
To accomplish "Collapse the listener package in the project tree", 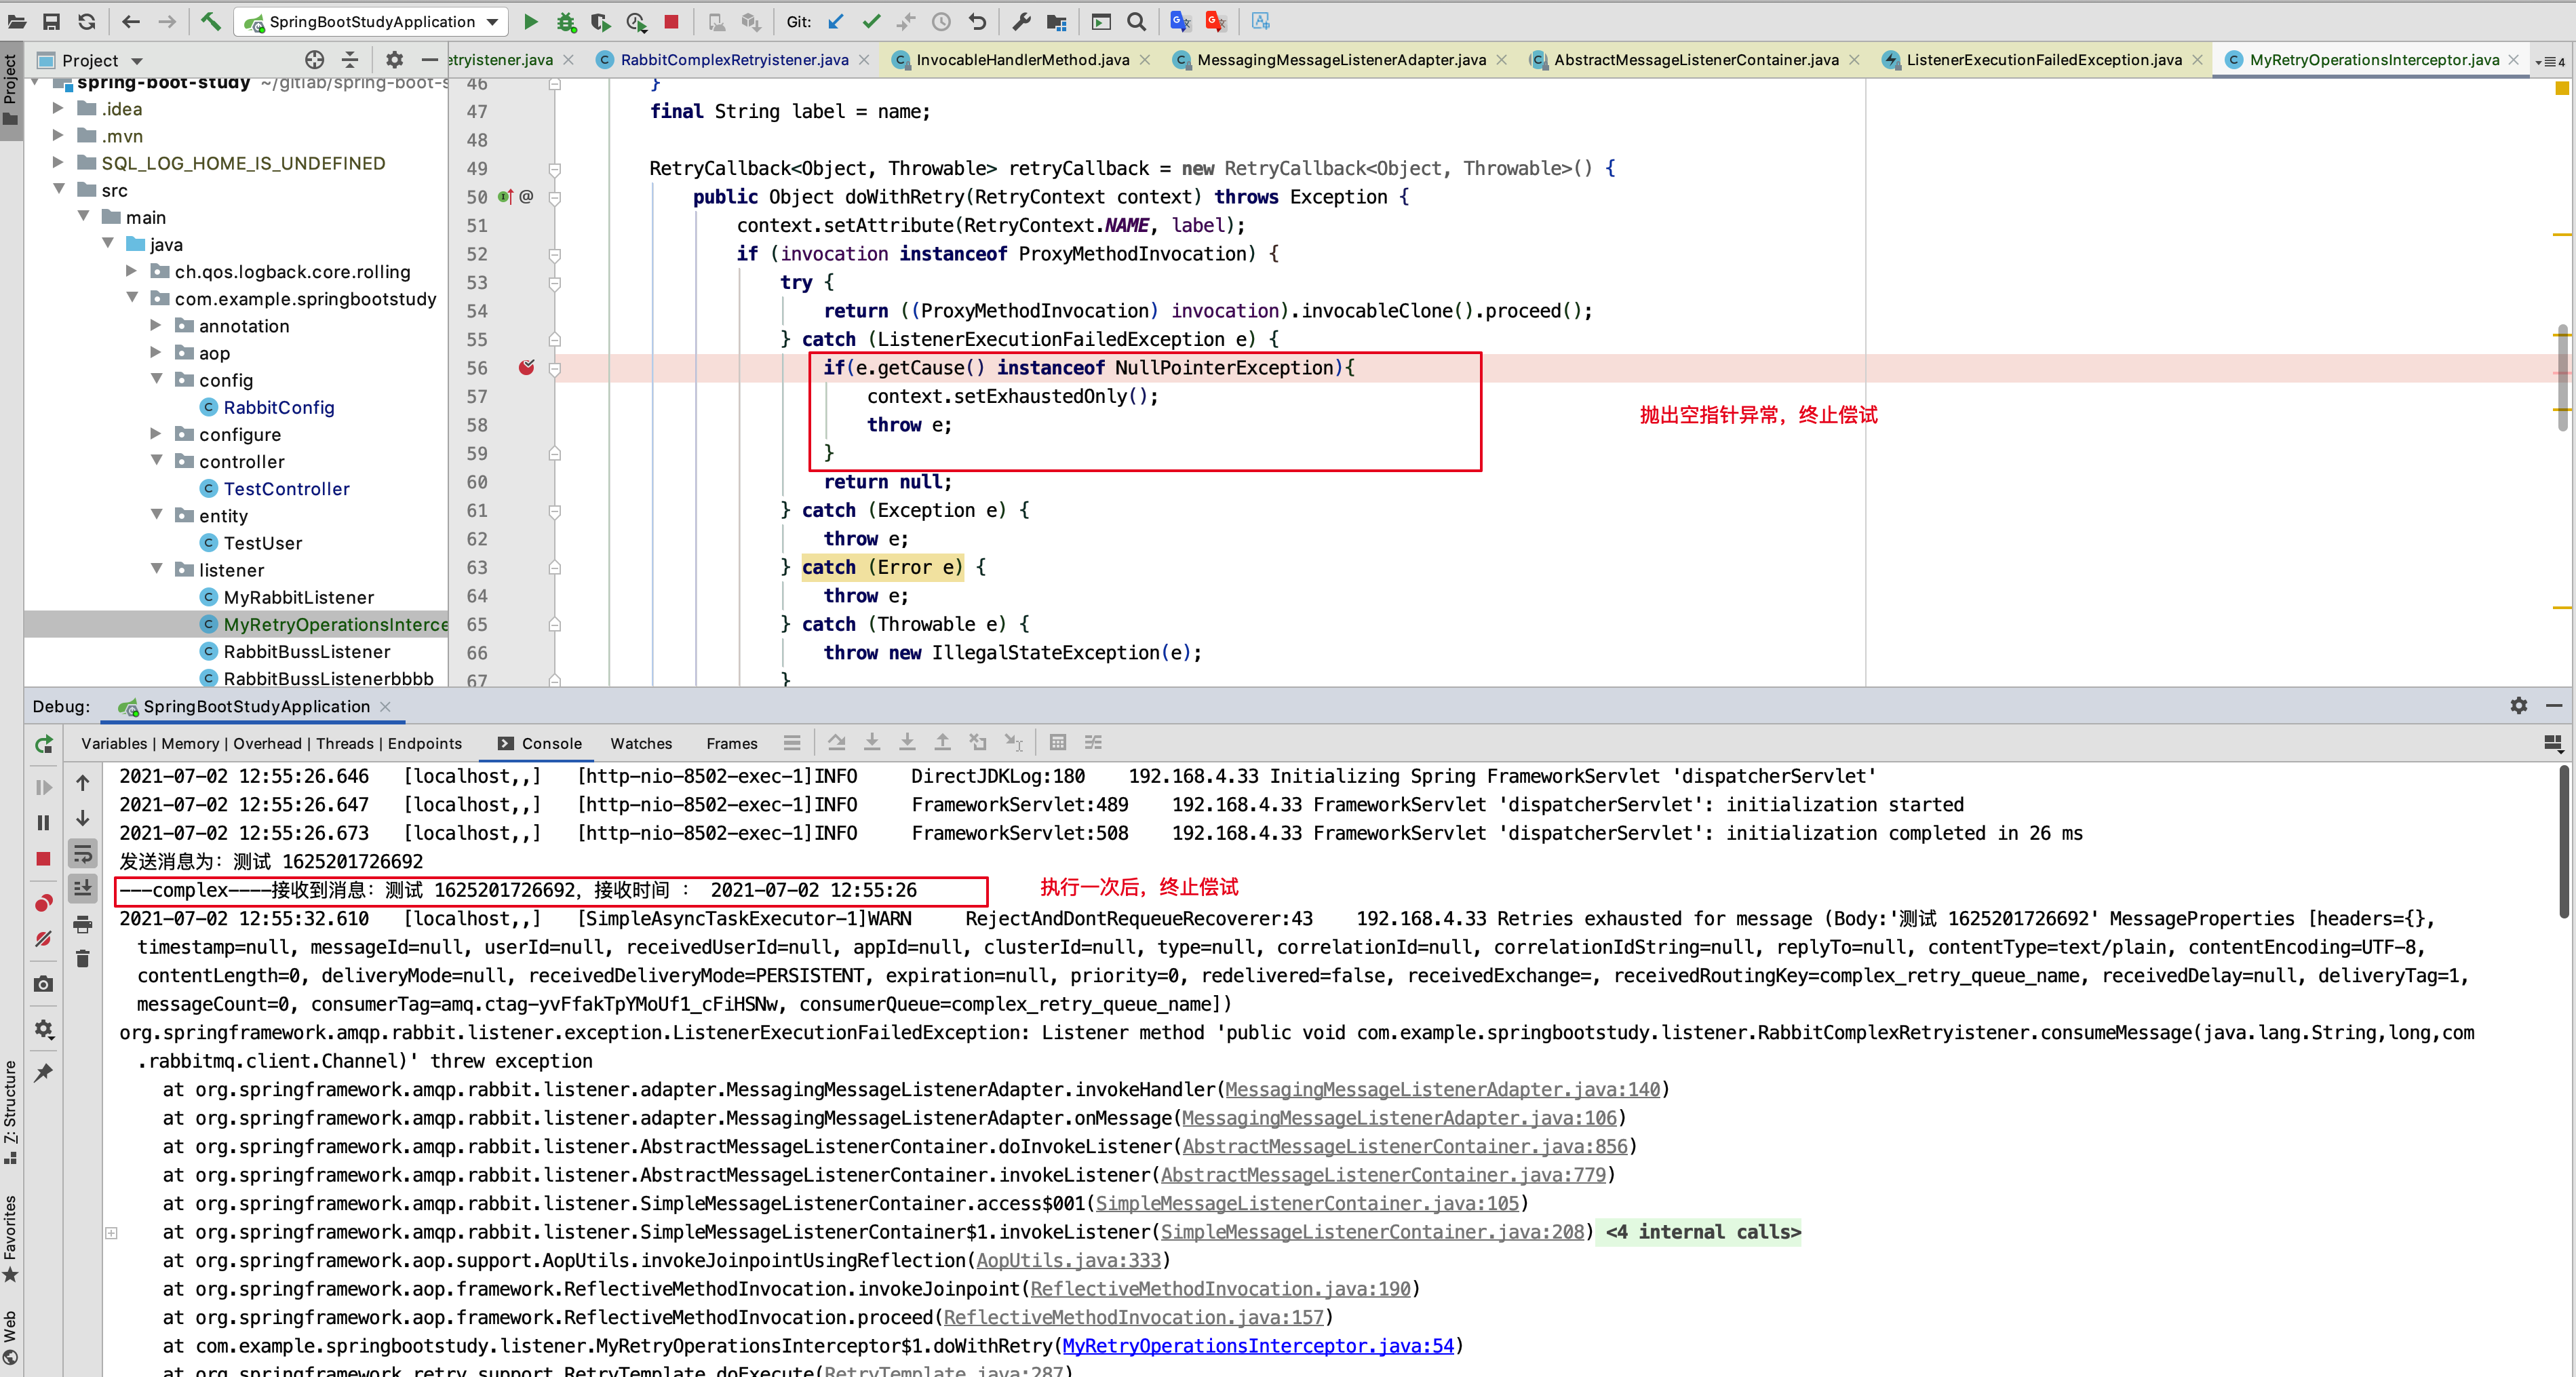I will coord(157,569).
